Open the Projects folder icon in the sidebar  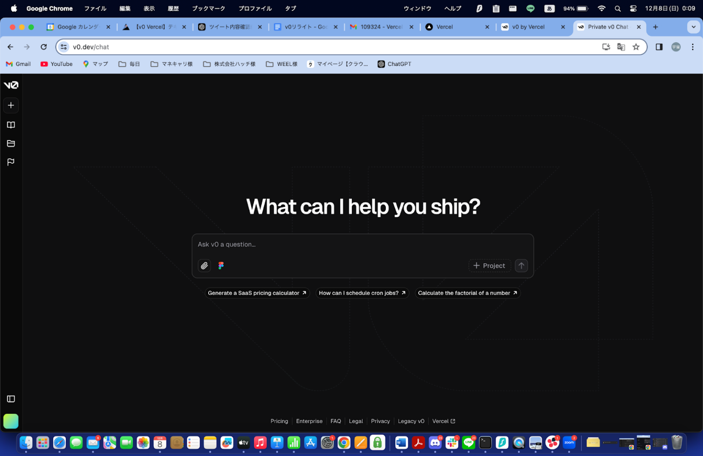tap(11, 143)
